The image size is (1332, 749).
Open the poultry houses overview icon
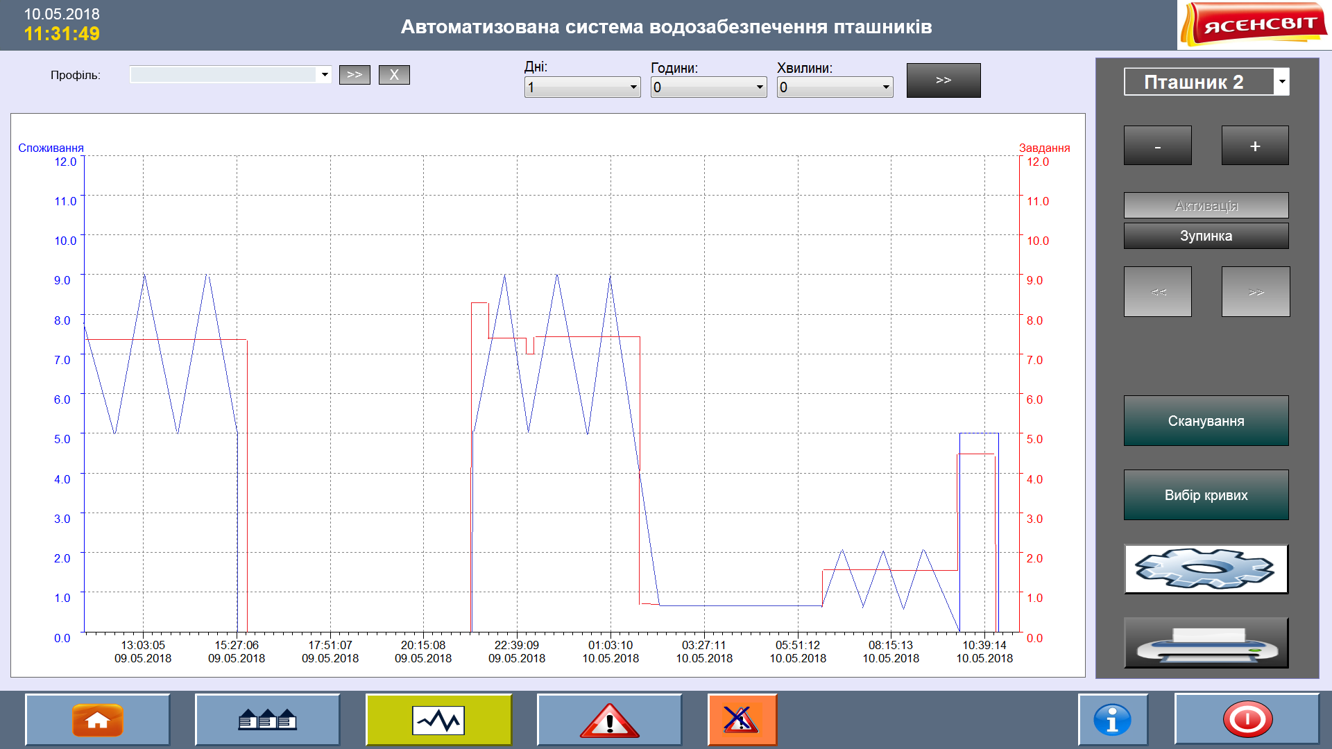pyautogui.click(x=268, y=720)
